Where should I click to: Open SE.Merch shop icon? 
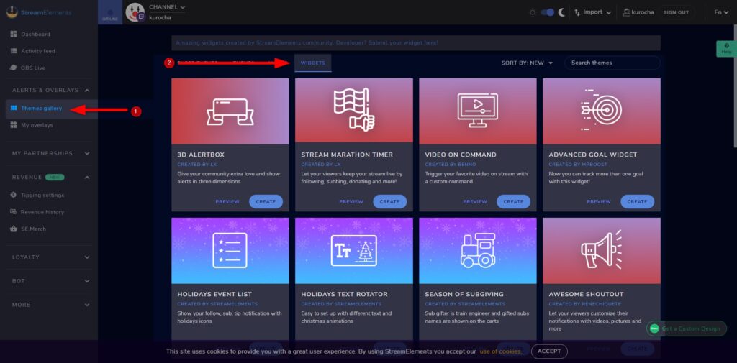(13, 229)
